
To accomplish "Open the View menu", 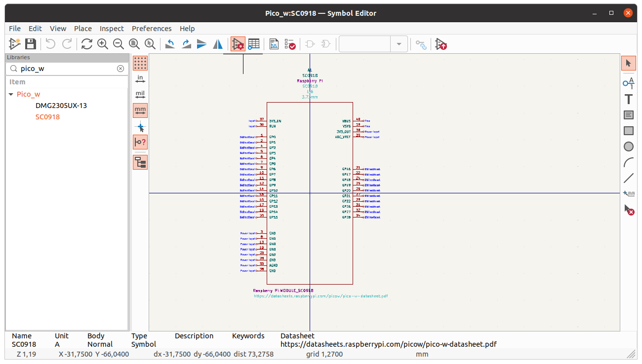I will click(x=58, y=29).
